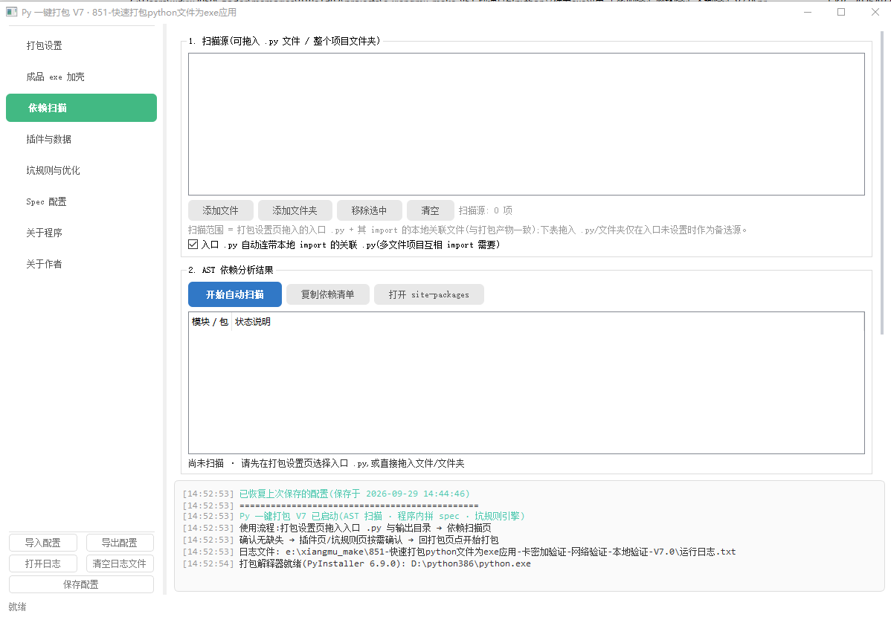Save settings with 保存配置 button

tap(81, 584)
